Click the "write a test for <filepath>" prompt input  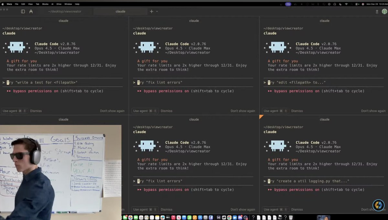(x=63, y=83)
